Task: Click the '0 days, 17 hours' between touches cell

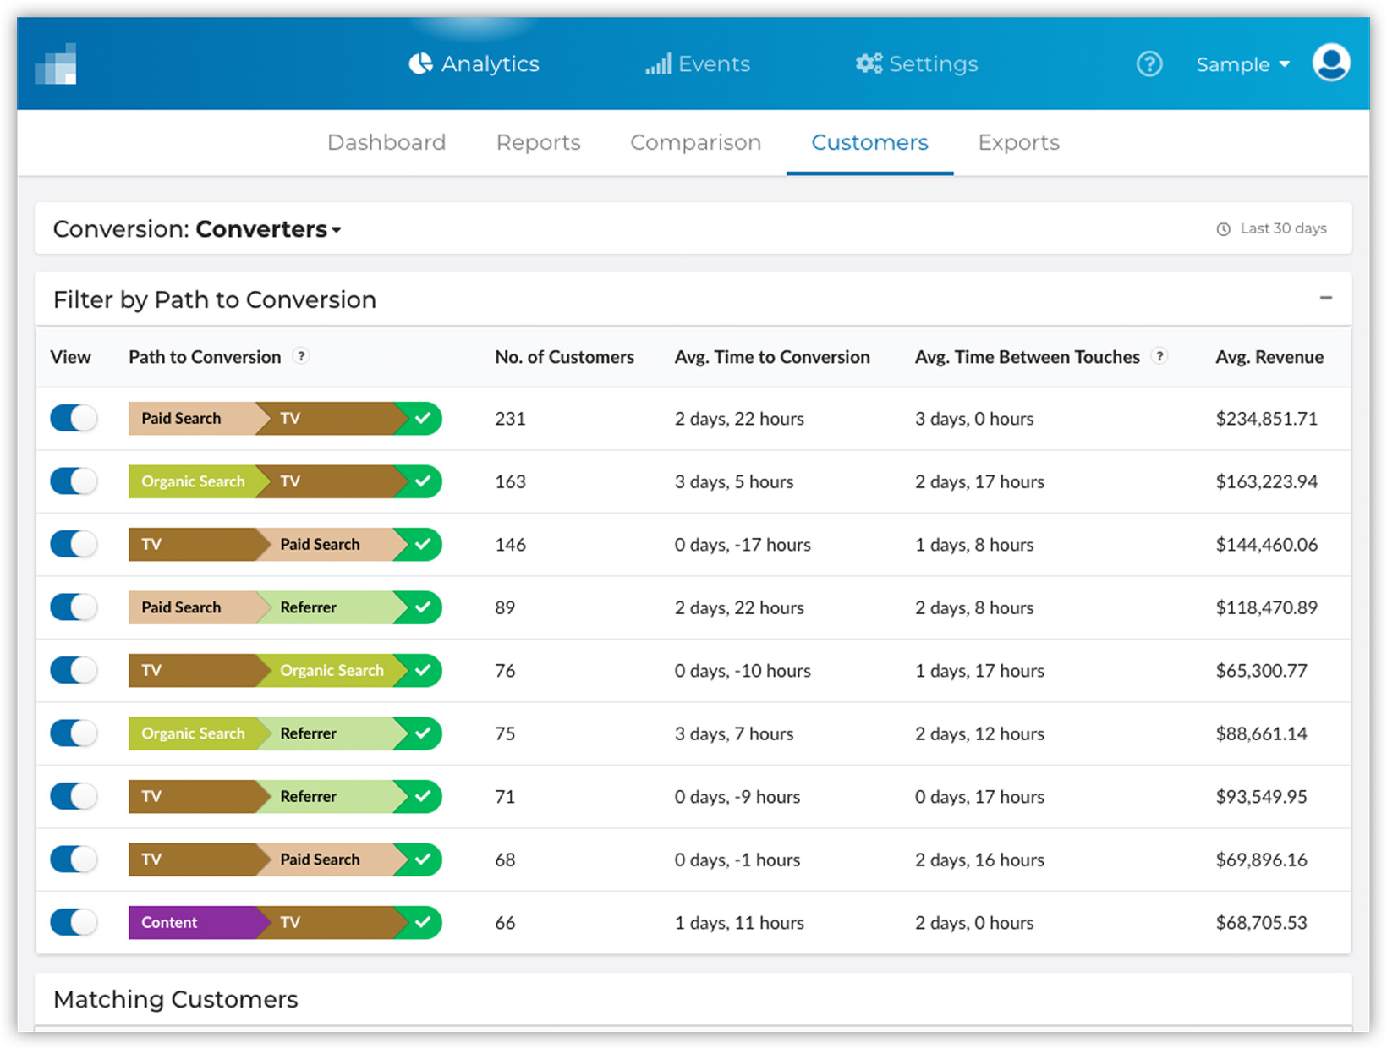Action: (979, 797)
